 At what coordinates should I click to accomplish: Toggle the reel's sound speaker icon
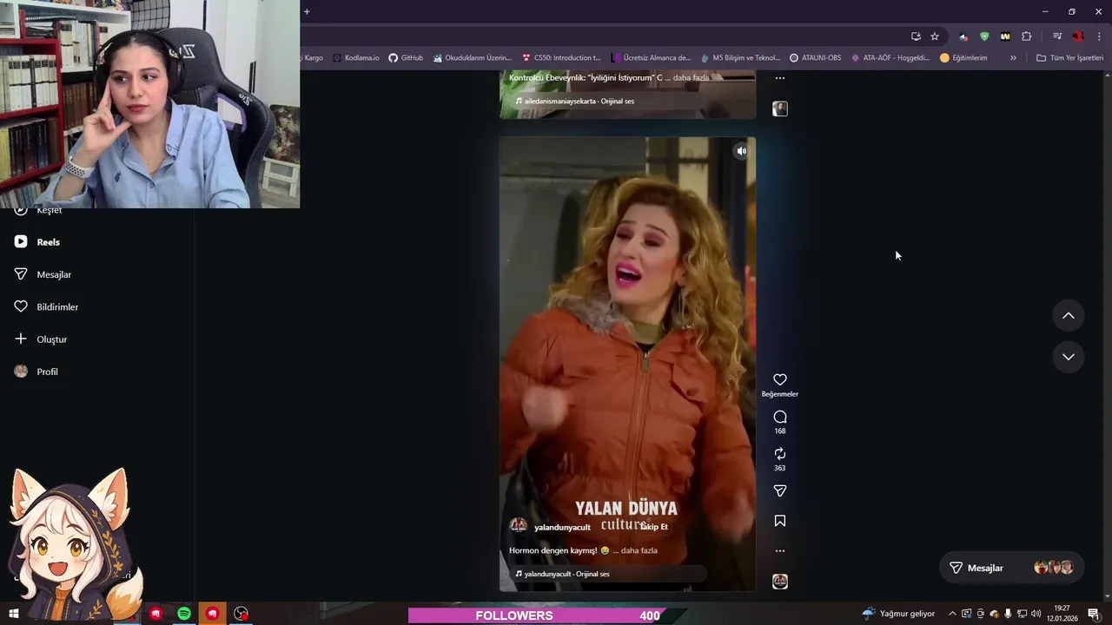pyautogui.click(x=741, y=151)
